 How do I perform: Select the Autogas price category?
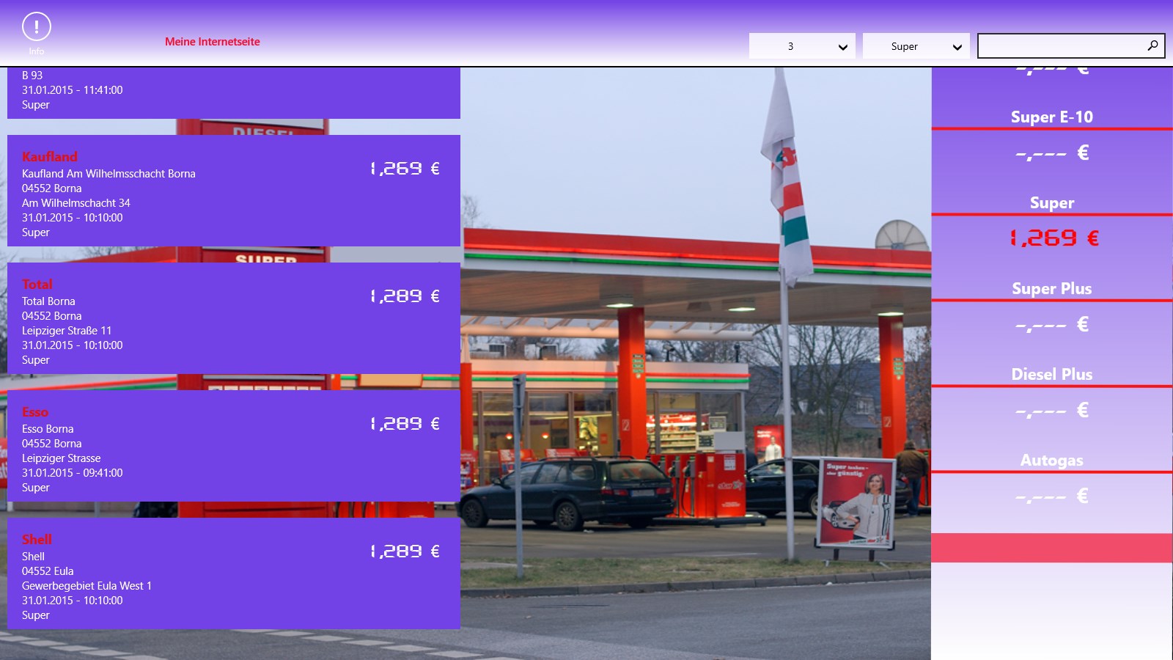tap(1051, 461)
